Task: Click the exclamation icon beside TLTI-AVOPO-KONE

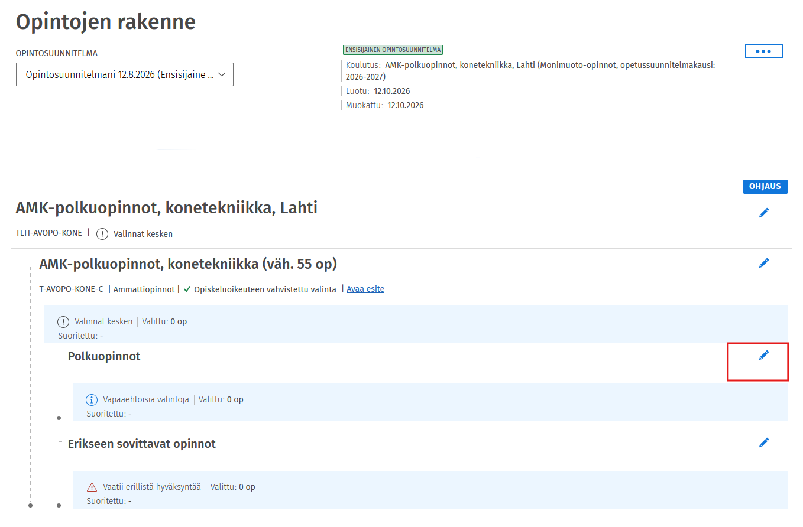Action: pos(102,234)
